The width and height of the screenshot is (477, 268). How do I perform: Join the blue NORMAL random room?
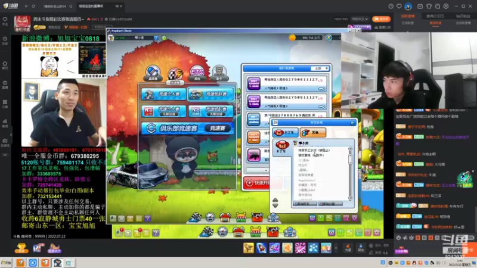(x=286, y=120)
